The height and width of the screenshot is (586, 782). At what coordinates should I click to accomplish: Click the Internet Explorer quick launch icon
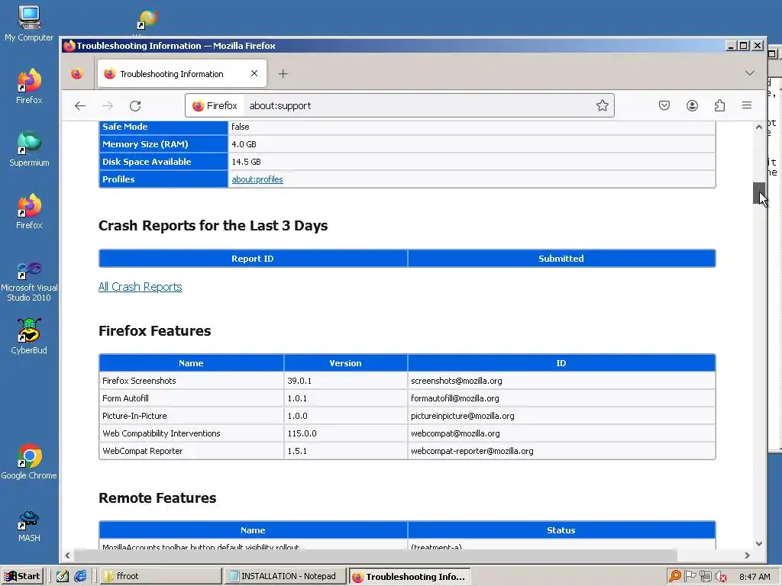(80, 577)
